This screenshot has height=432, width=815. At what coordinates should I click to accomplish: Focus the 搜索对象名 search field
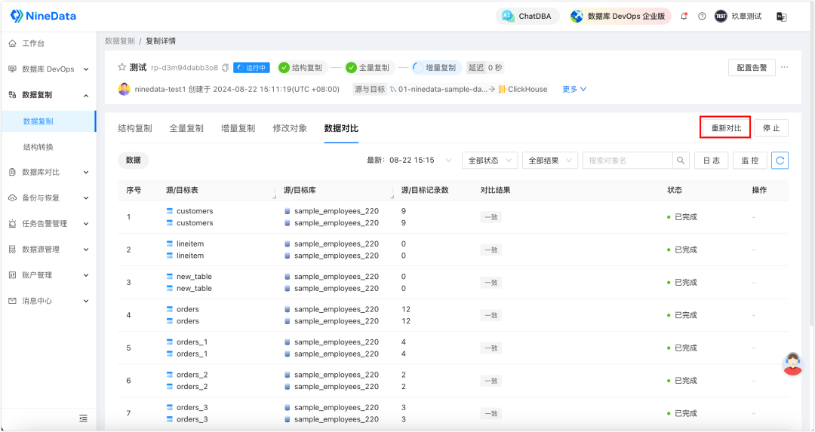click(x=627, y=161)
